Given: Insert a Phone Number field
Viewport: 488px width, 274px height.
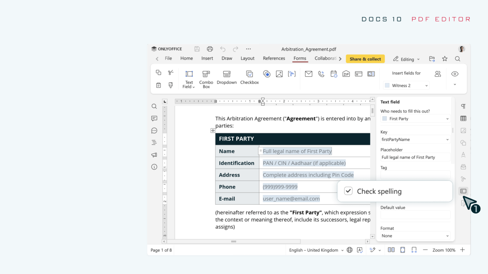Looking at the screenshot, I should point(321,74).
